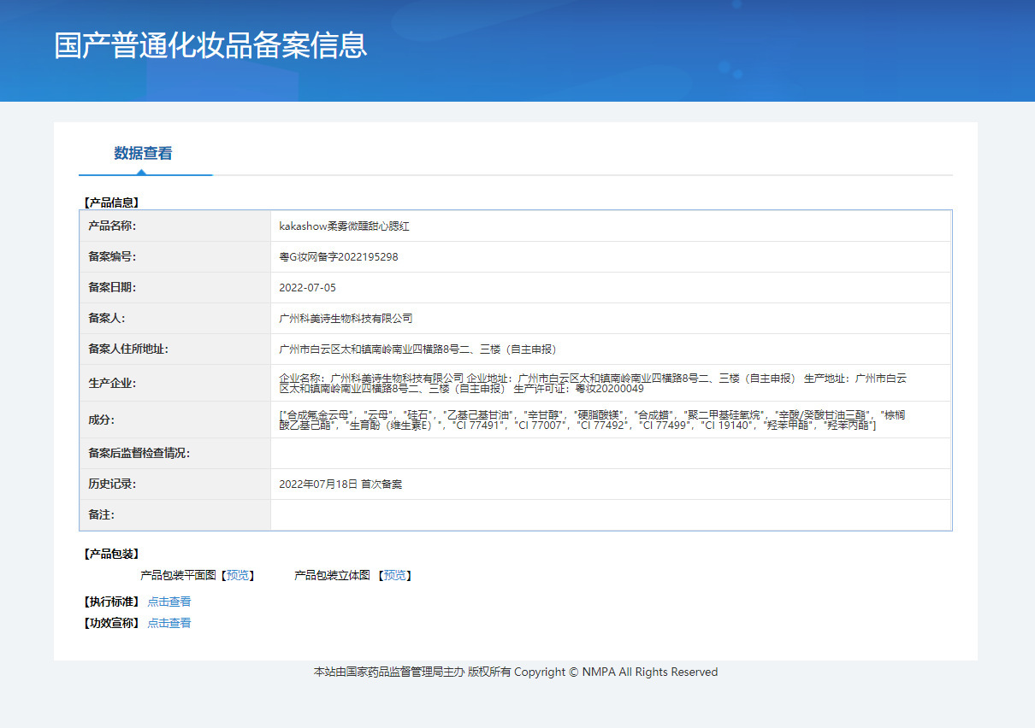The image size is (1035, 728).
Task: Click the 【产品包装】 section heading
Action: [x=111, y=555]
